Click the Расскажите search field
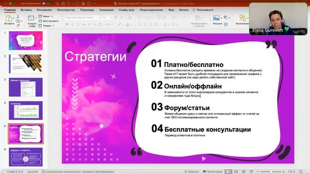 (x=203, y=10)
